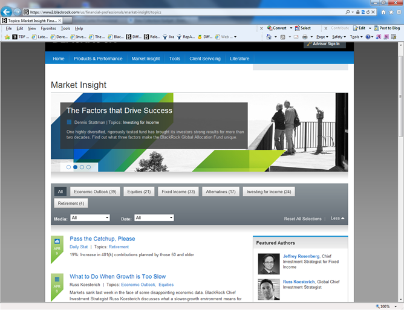Open the Date dropdown
Image resolution: width=404 pixels, height=310 pixels.
154,218
